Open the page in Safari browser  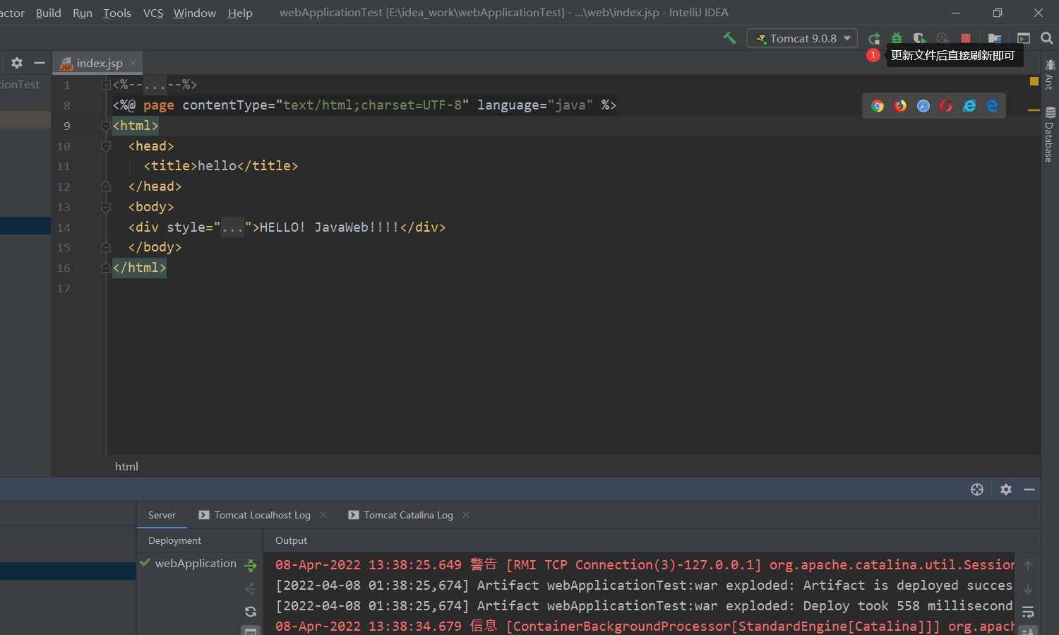point(923,106)
